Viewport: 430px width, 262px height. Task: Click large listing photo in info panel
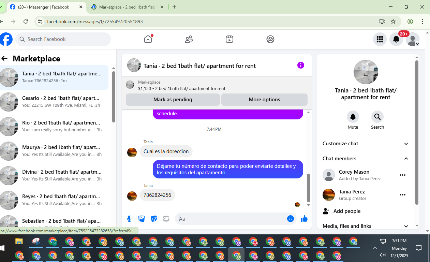click(x=366, y=72)
